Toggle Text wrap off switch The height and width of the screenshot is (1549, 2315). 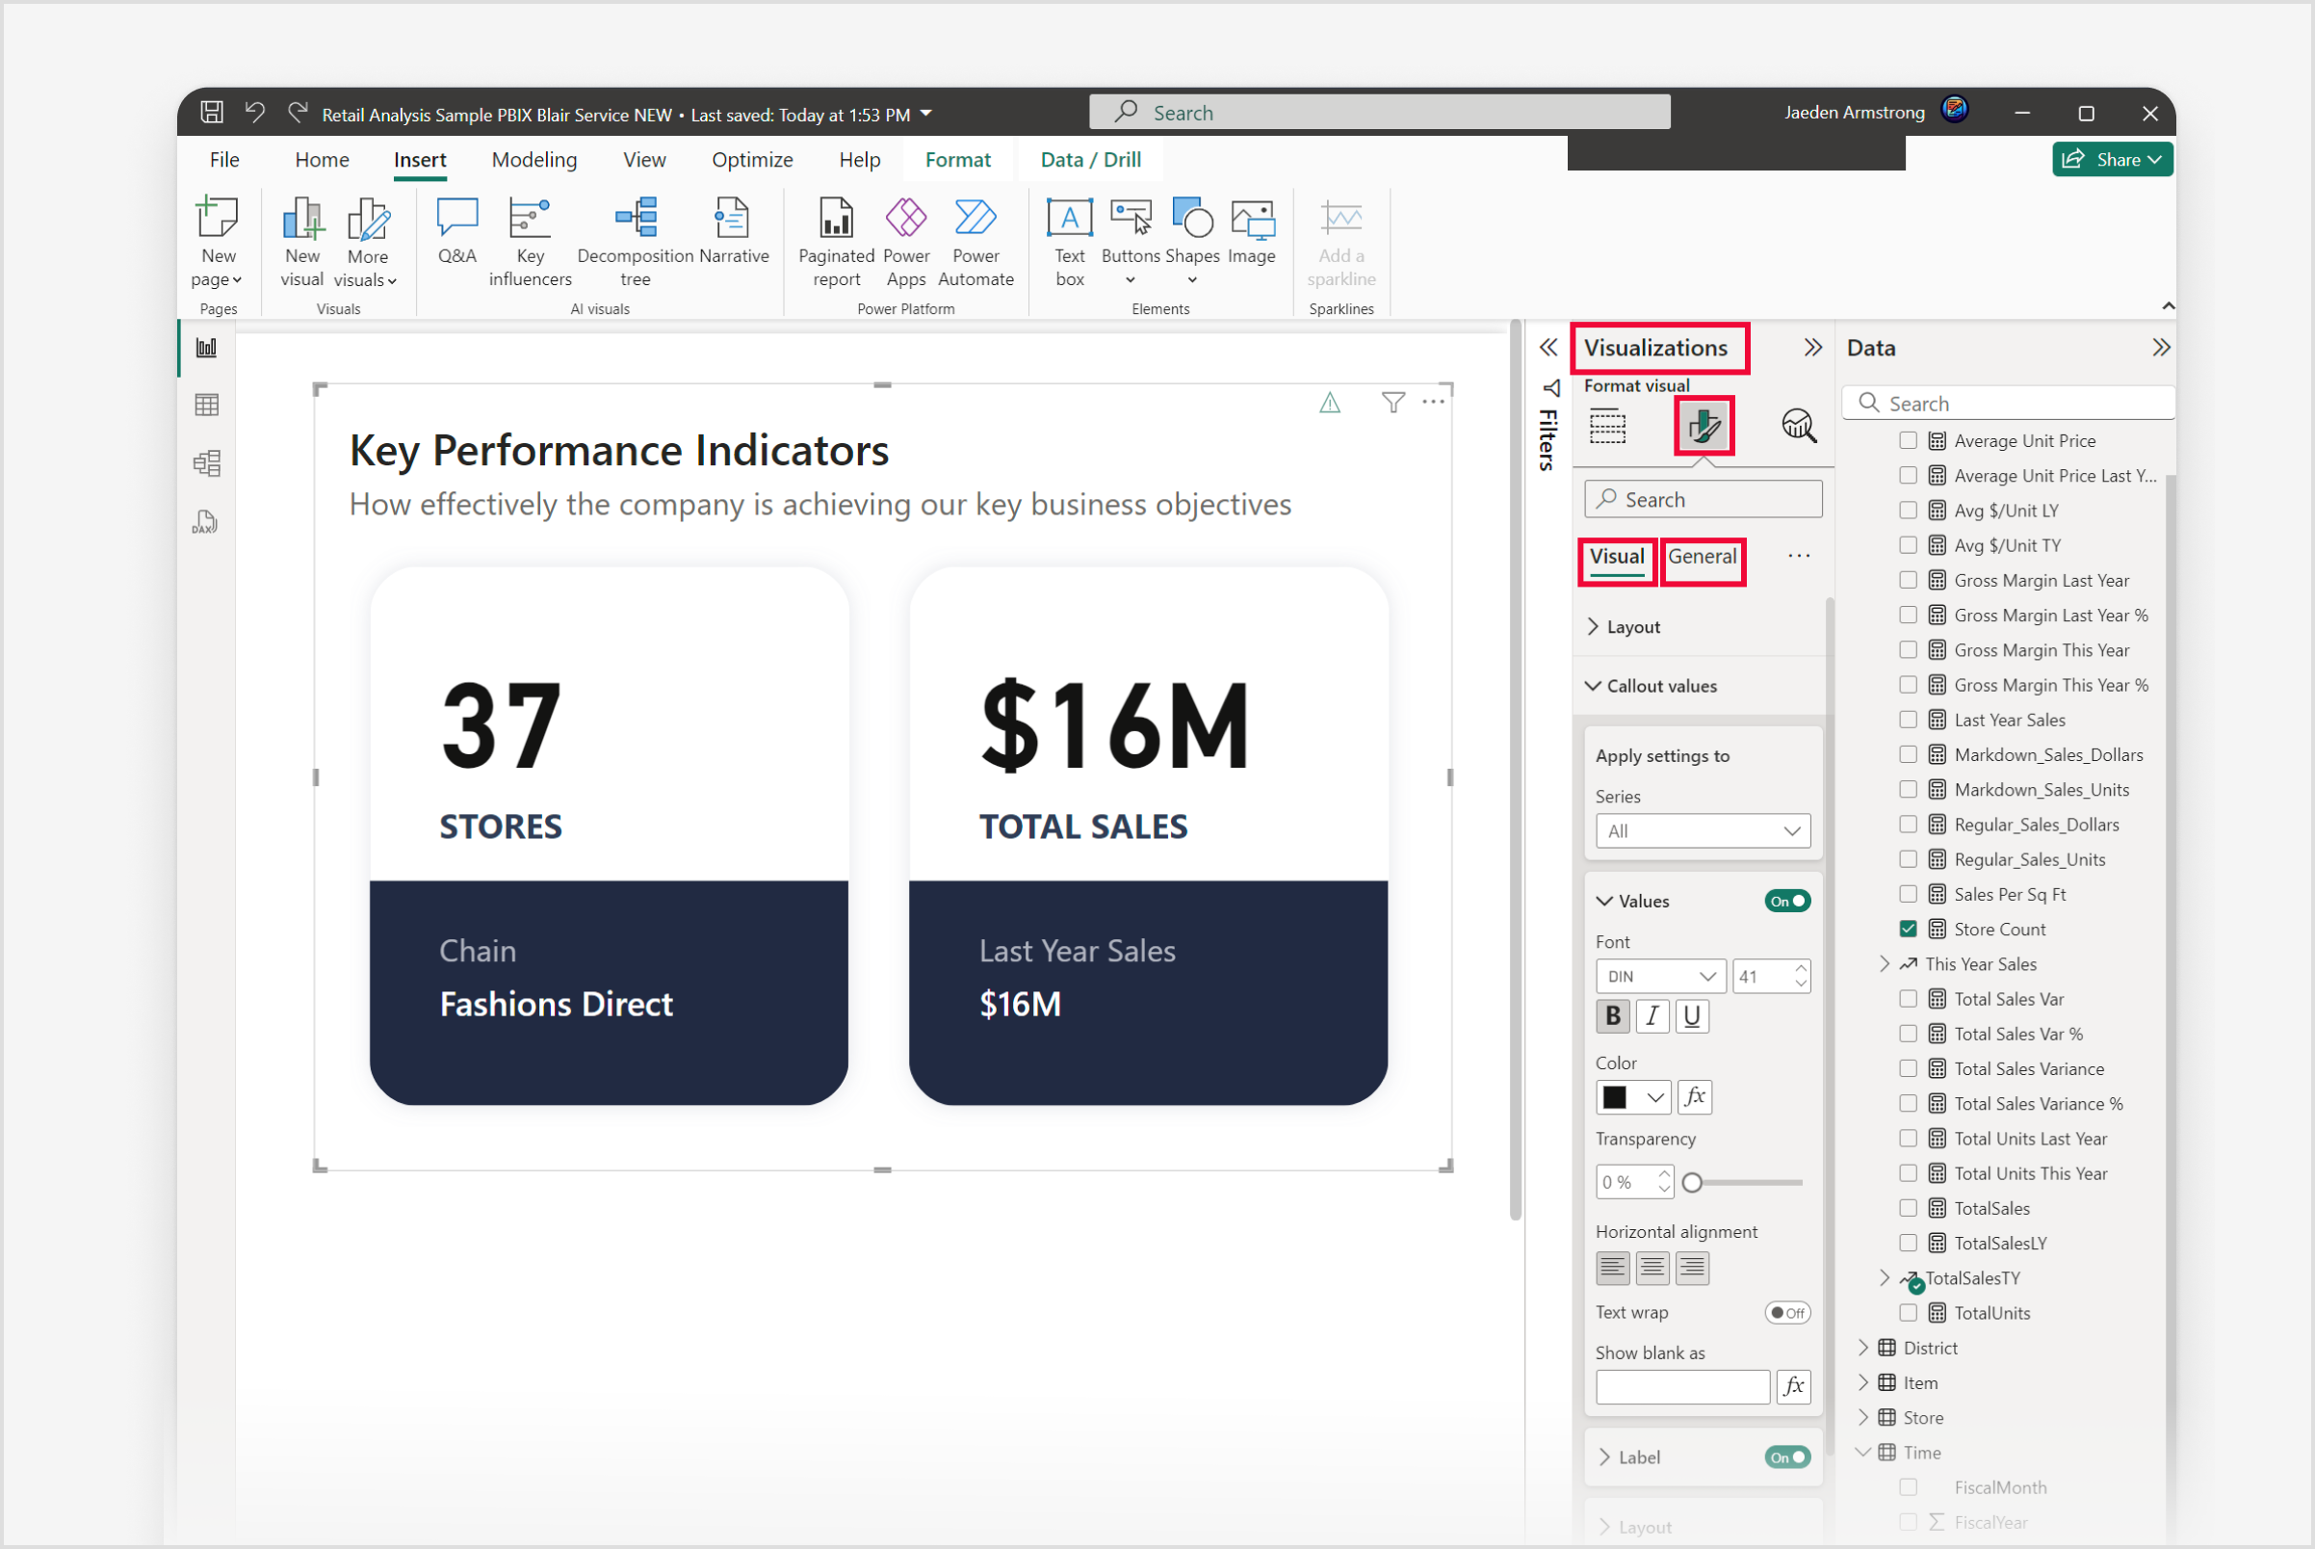click(x=1790, y=1312)
